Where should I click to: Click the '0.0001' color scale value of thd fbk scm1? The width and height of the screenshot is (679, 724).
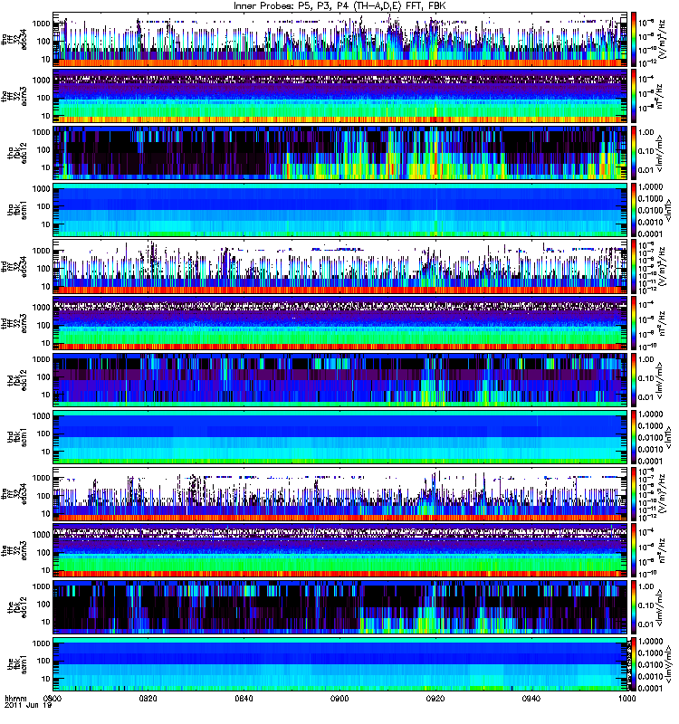[x=650, y=461]
